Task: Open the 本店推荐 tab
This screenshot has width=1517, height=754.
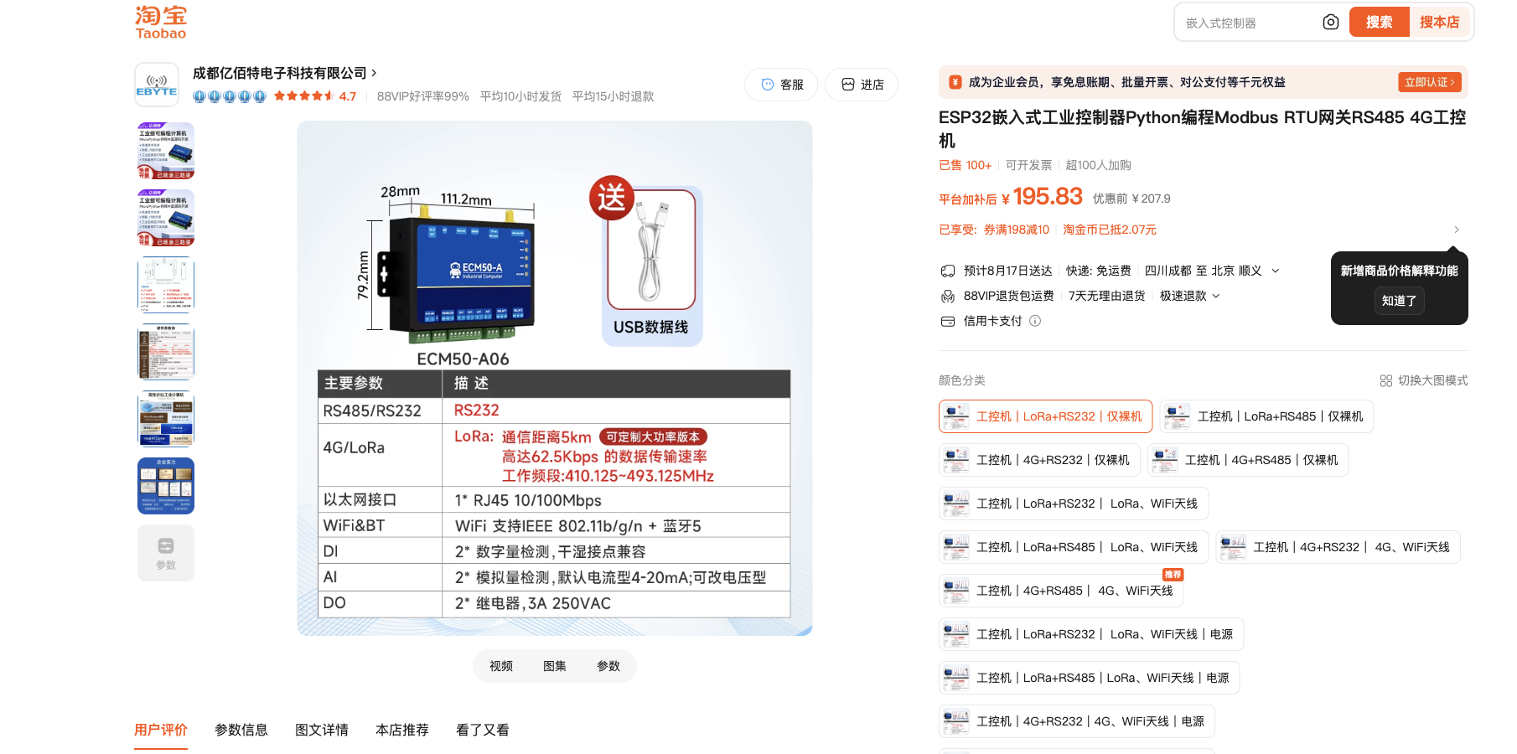Action: 402,730
